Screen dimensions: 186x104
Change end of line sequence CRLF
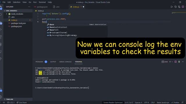point(153,103)
